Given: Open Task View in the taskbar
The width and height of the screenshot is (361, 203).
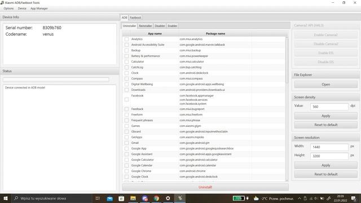Looking at the screenshot, I should (x=98, y=198).
